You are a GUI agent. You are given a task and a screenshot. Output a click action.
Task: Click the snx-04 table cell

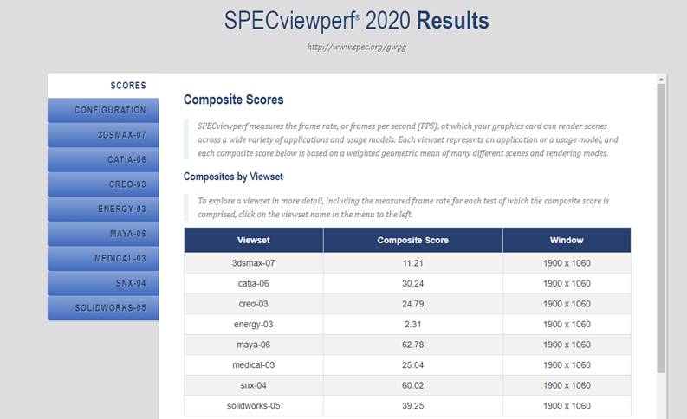[254, 385]
